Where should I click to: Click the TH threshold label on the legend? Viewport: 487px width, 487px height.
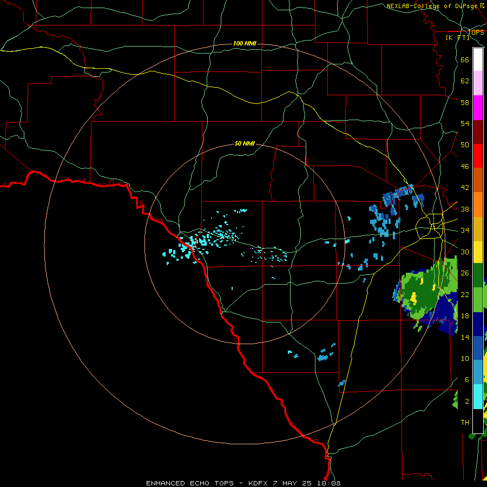point(465,423)
